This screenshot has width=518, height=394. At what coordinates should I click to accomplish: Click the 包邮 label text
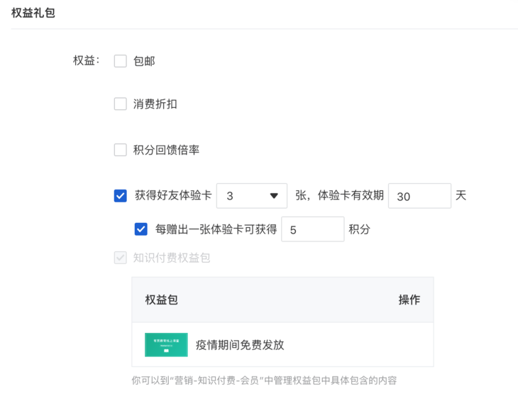[x=144, y=61]
